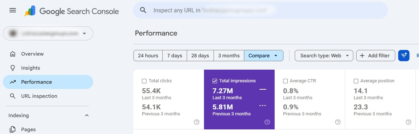Click the plus icon in Add filter

[362, 56]
